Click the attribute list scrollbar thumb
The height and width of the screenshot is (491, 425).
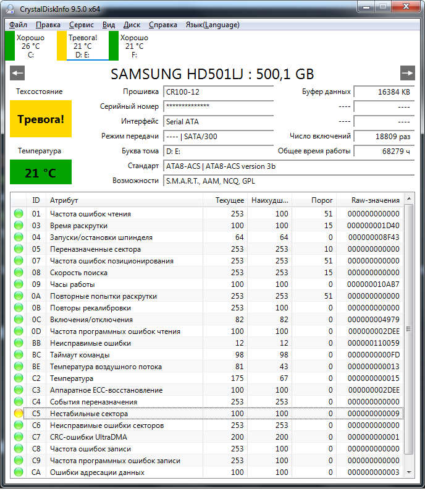tap(408, 329)
